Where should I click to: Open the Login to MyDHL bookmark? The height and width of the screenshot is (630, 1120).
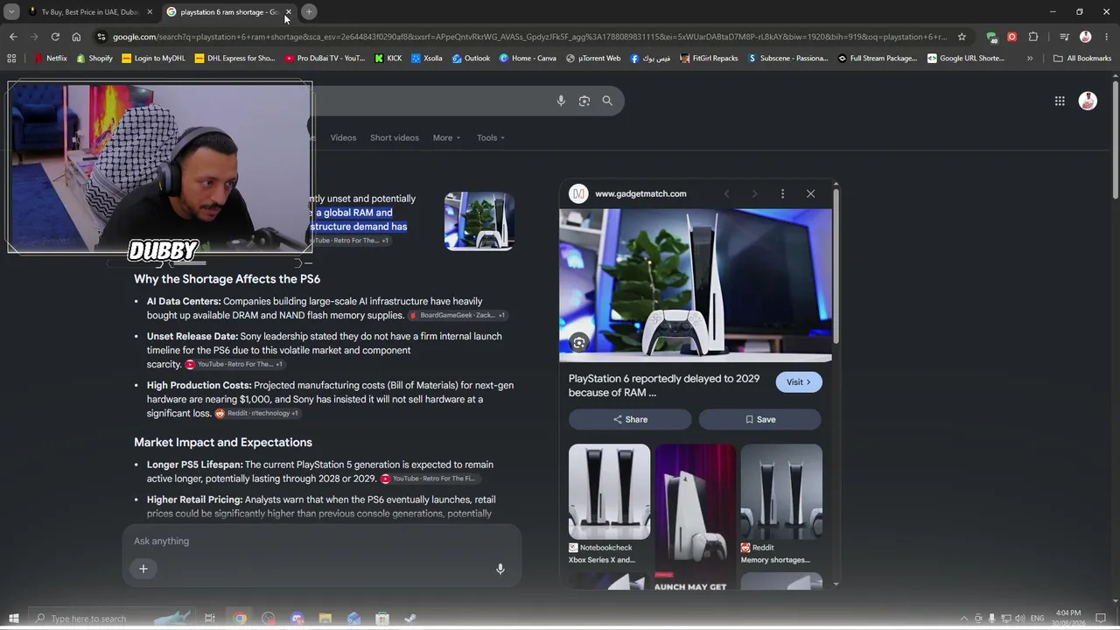tap(154, 59)
